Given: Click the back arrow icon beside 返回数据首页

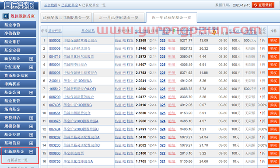Looking at the screenshot, I should click(x=6, y=16).
